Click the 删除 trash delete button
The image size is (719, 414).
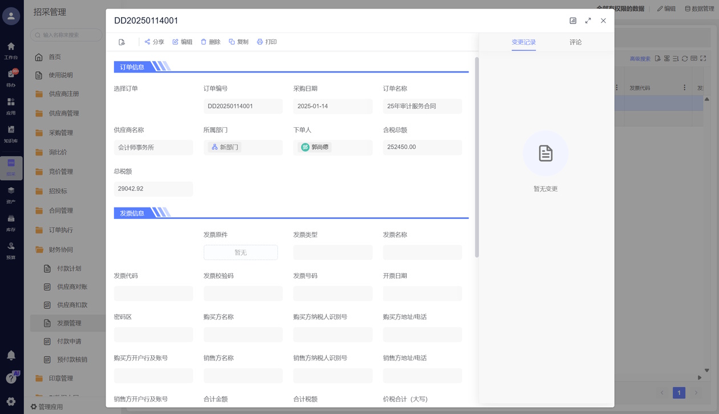pos(210,42)
